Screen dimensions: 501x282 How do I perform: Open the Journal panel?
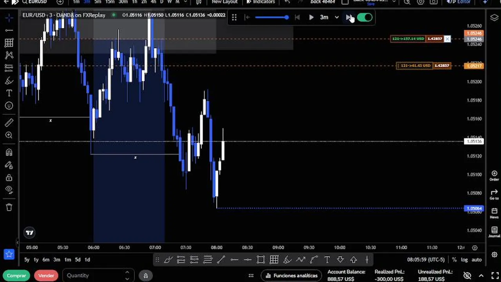coord(494,232)
